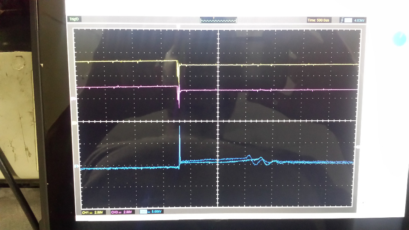The image size is (409, 230).
Task: Click the white trigger source box
Action: coord(348,20)
